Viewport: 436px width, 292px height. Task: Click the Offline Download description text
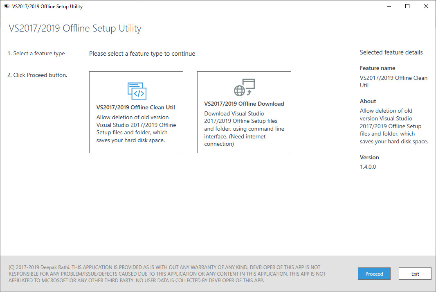[x=244, y=129]
